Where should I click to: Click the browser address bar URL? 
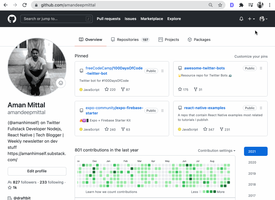tap(68, 5)
